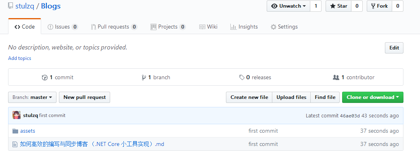Click the branch icon in stats bar
The image size is (420, 154).
144,77
